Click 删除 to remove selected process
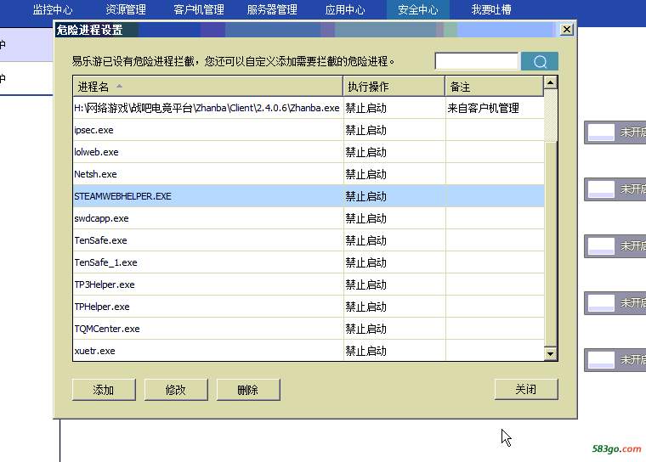 pos(248,390)
